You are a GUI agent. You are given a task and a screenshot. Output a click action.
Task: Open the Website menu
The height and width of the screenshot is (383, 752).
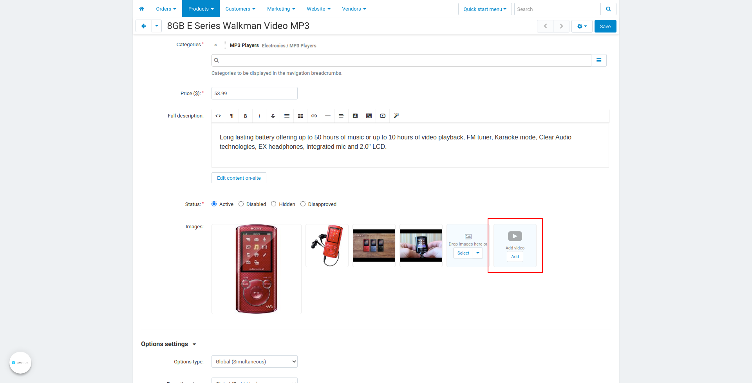318,9
